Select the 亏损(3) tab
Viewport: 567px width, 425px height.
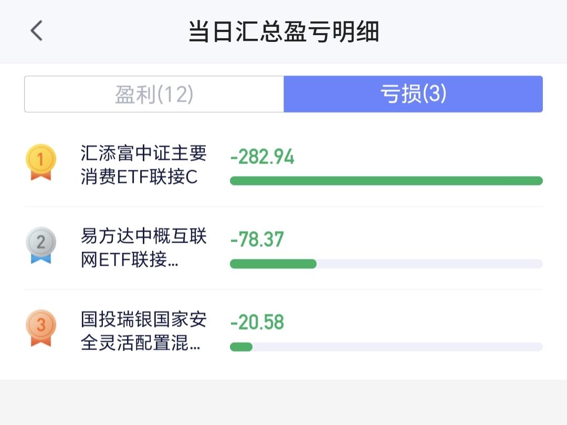click(x=413, y=94)
